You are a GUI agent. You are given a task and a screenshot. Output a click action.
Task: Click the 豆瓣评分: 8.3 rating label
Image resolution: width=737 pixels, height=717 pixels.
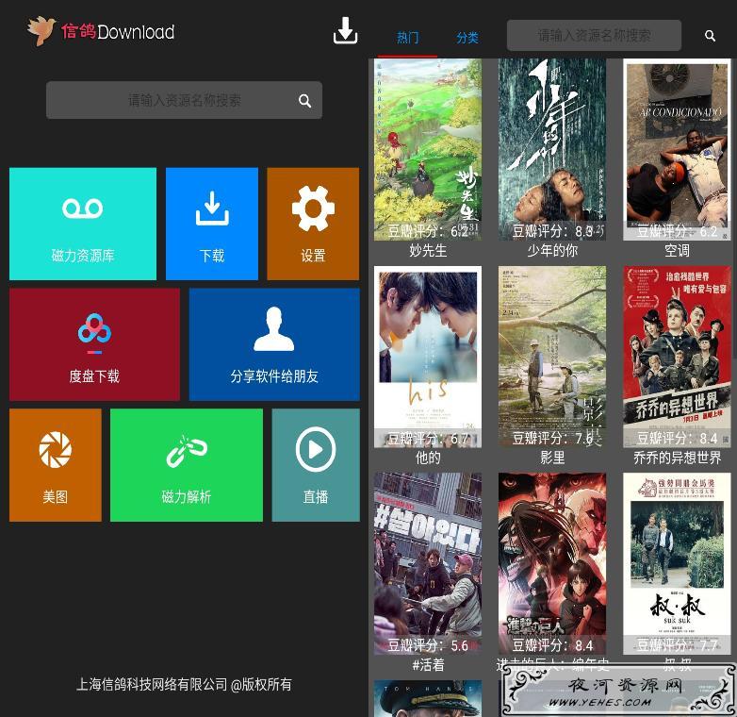coord(552,231)
